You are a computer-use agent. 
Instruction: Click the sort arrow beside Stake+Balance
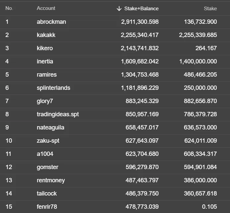click(119, 9)
